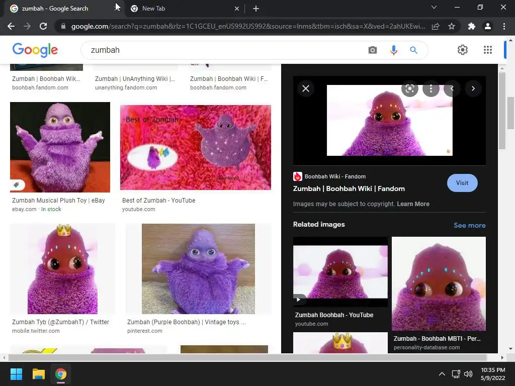Open volume control in tray

tap(468, 374)
